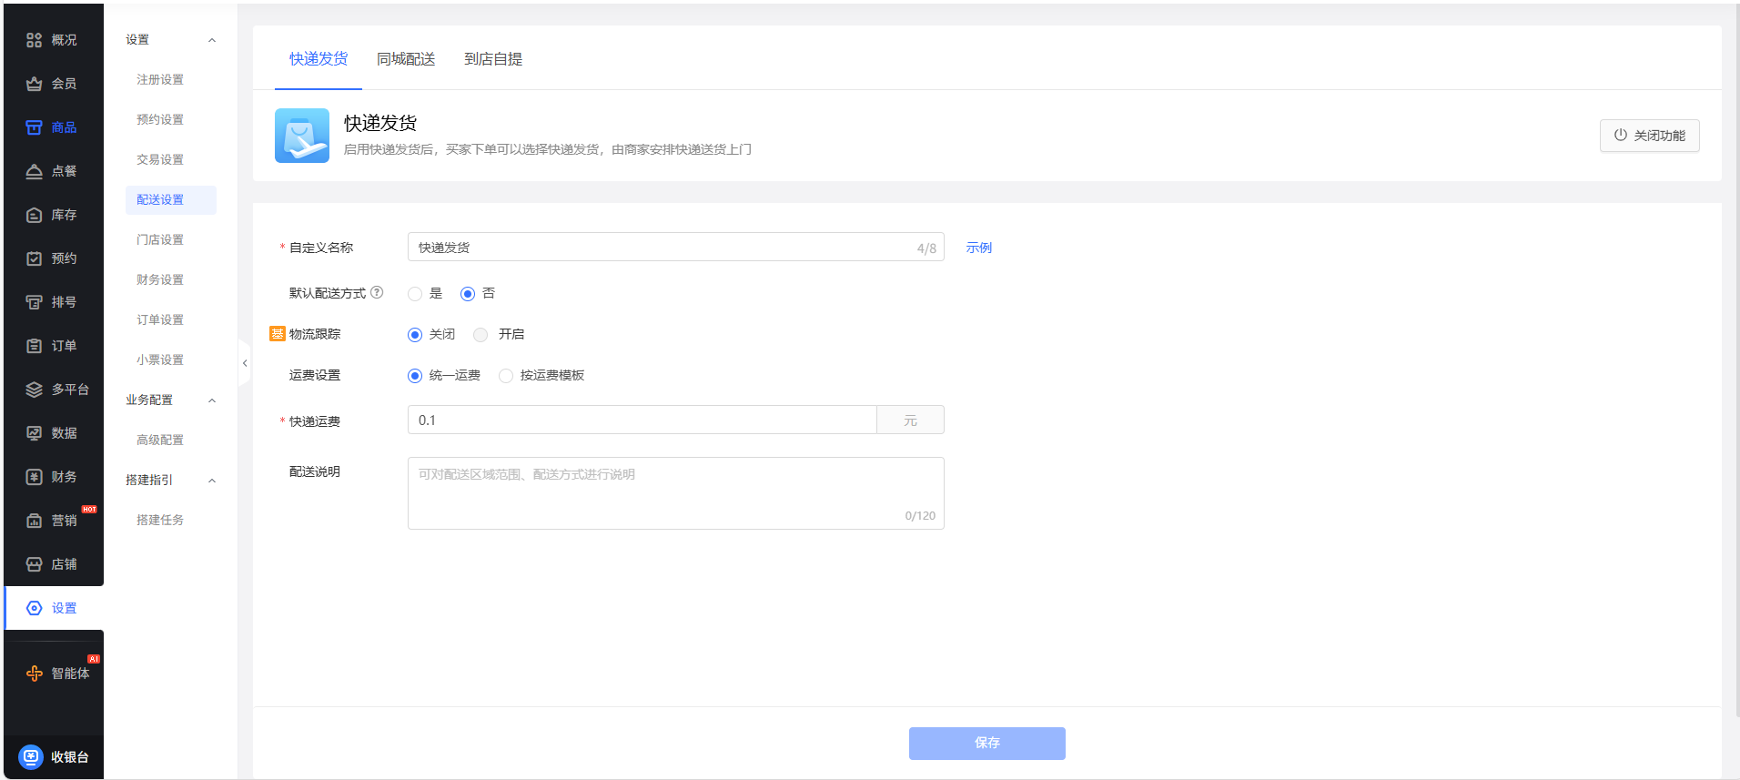Screen dimensions: 1740x780
Task: Open 配送设置 in the settings menu
Action: [x=171, y=200]
